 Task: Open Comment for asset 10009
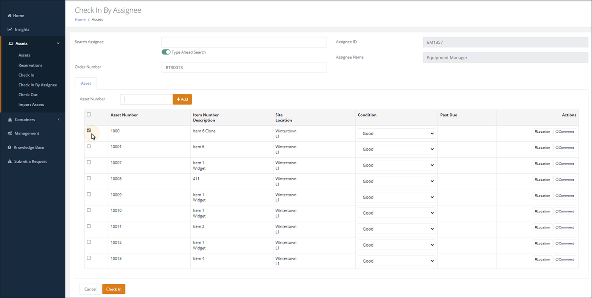(565, 196)
